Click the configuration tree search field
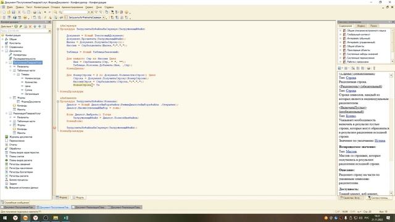 click(24, 31)
